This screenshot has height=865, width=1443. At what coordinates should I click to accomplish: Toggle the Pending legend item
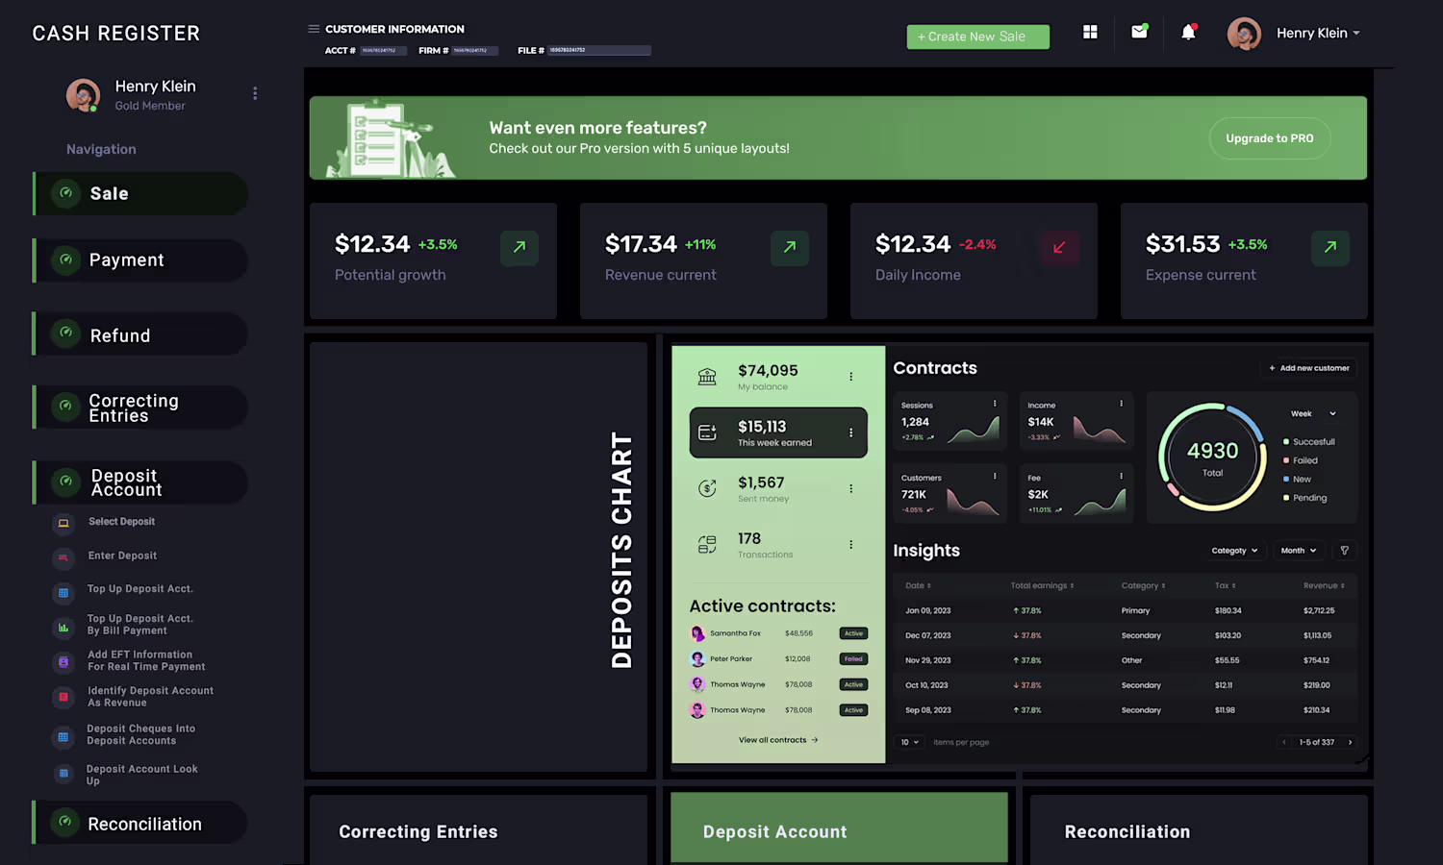pyautogui.click(x=1305, y=498)
